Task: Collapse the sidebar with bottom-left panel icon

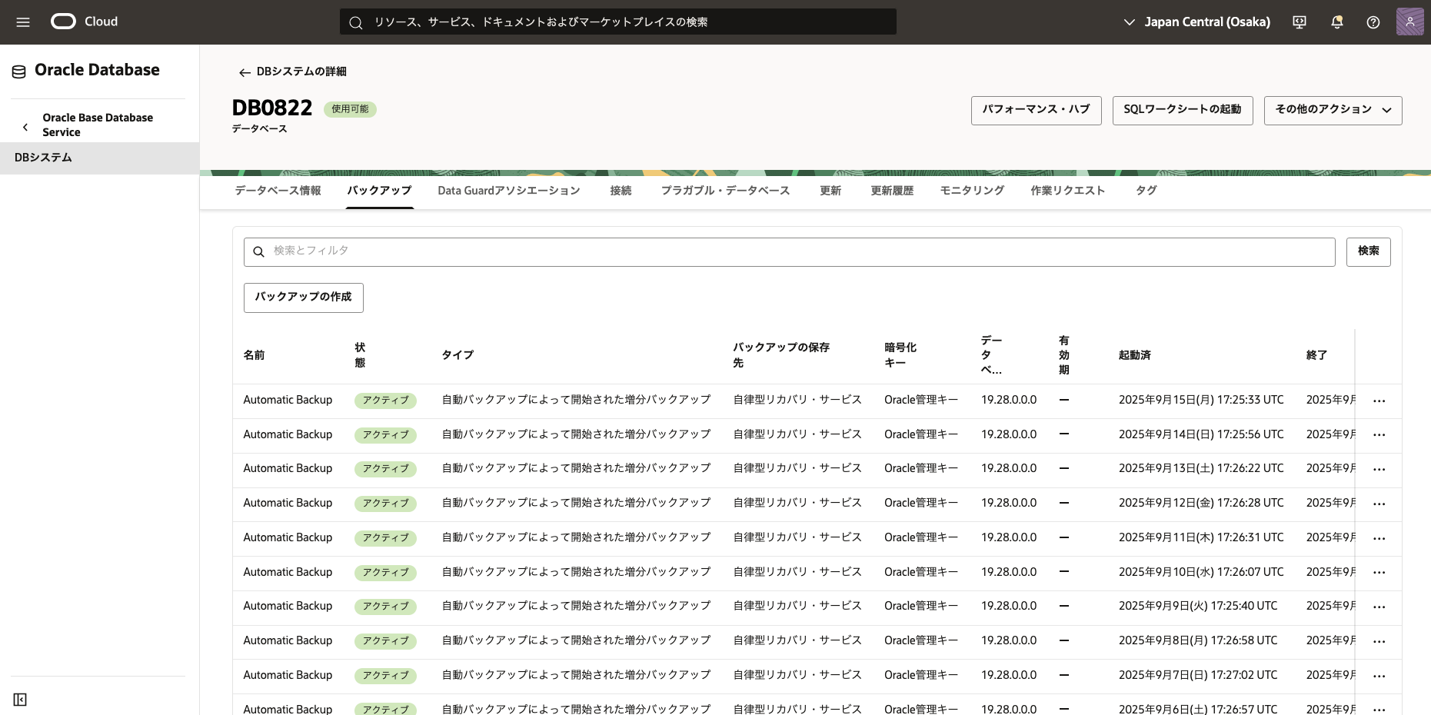Action: 20,699
